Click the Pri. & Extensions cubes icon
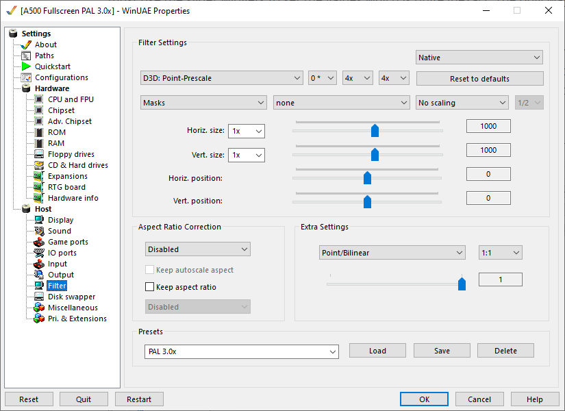Viewport: 565px width, 411px height. [x=39, y=319]
